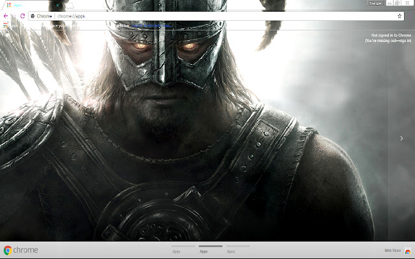Close the Apps browser tab
This screenshot has height=259, width=415.
58,5
